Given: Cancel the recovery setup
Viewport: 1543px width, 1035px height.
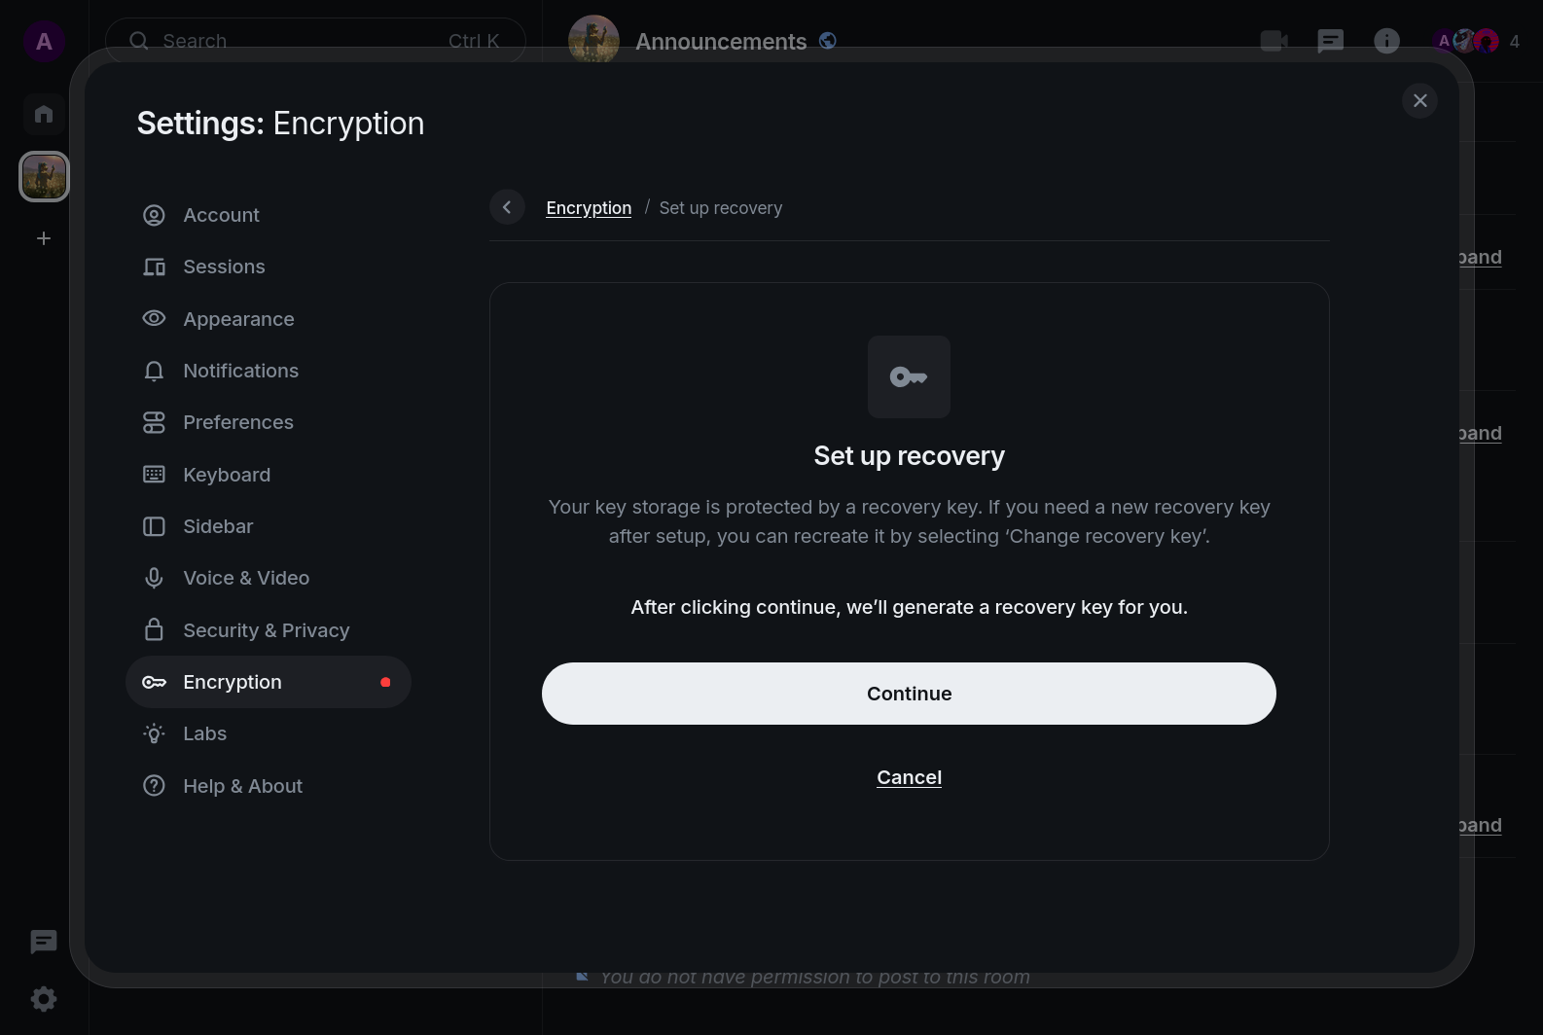Looking at the screenshot, I should coord(909,777).
